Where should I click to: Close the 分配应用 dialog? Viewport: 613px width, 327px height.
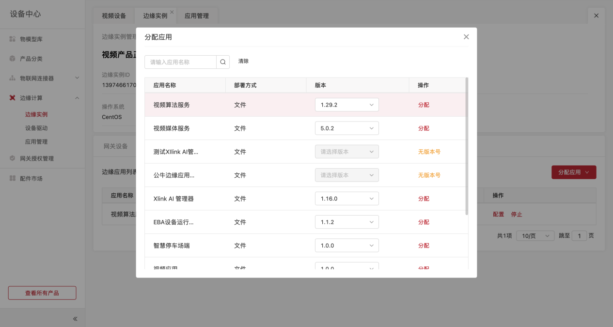pyautogui.click(x=466, y=37)
